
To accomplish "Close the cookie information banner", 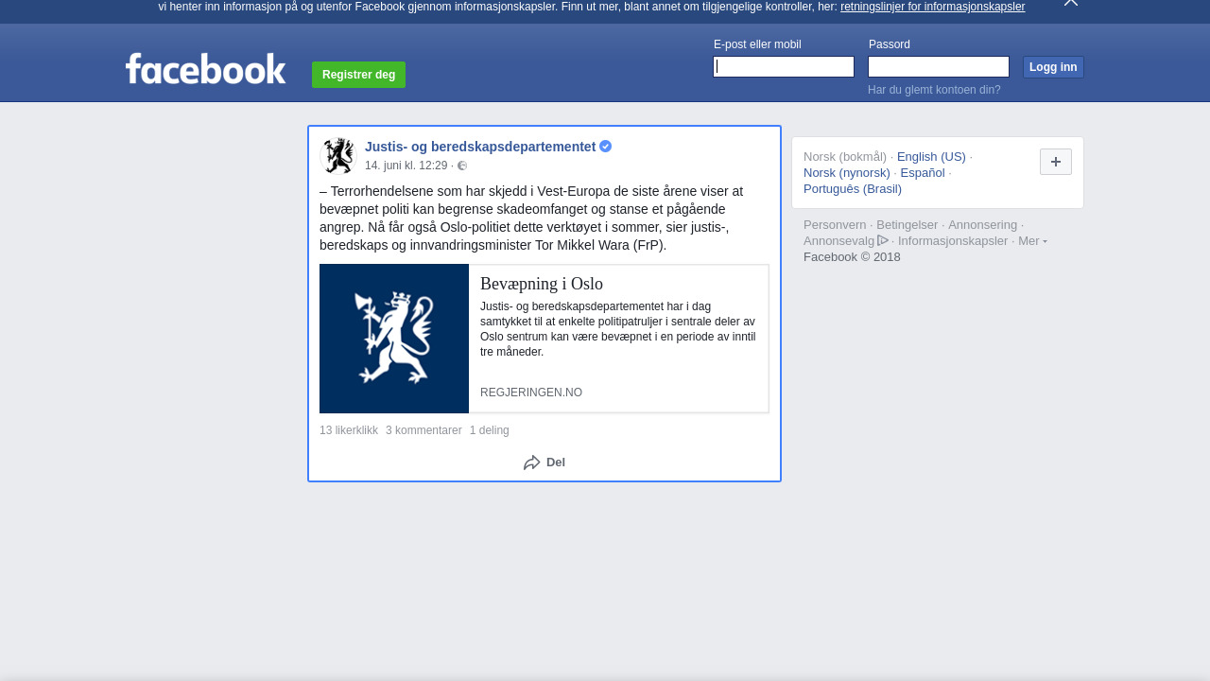I will click(x=1070, y=3).
